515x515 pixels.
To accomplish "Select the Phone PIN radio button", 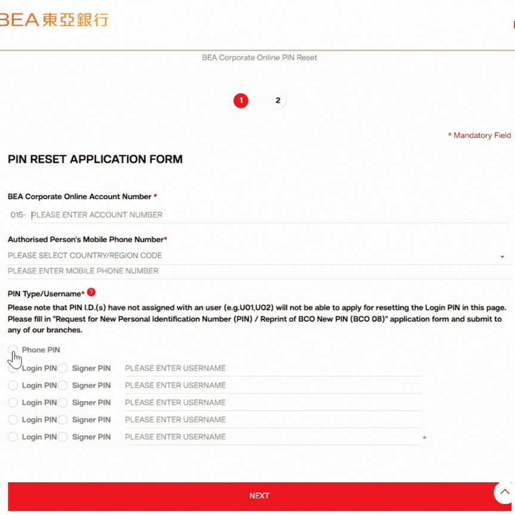I will [13, 350].
